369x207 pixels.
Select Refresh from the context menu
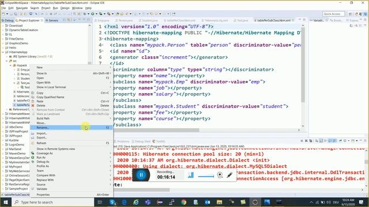tap(71, 143)
